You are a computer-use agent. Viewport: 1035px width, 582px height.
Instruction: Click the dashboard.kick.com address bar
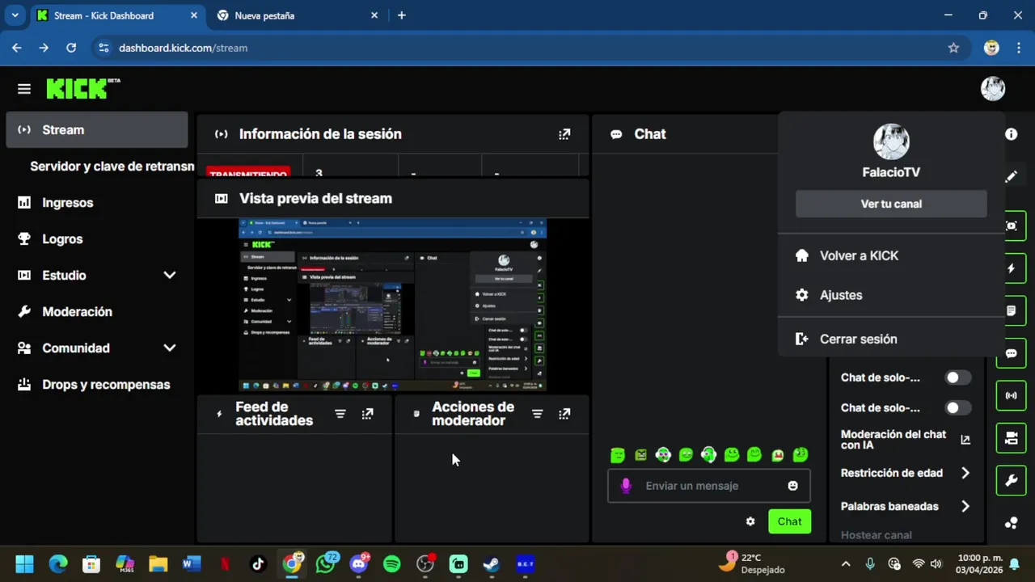pos(517,48)
